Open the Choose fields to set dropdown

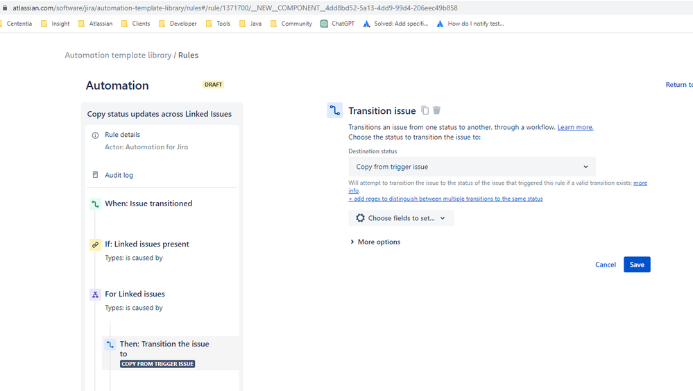401,218
